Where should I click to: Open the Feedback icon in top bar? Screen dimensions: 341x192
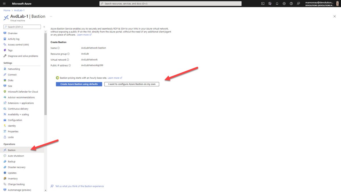298,4
